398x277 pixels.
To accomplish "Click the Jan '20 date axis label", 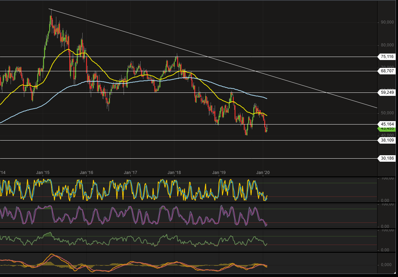I will [263, 173].
